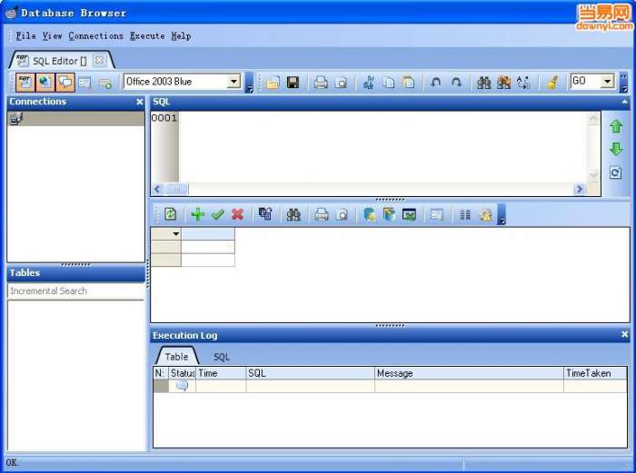Clear the editor with the broom icon

552,83
